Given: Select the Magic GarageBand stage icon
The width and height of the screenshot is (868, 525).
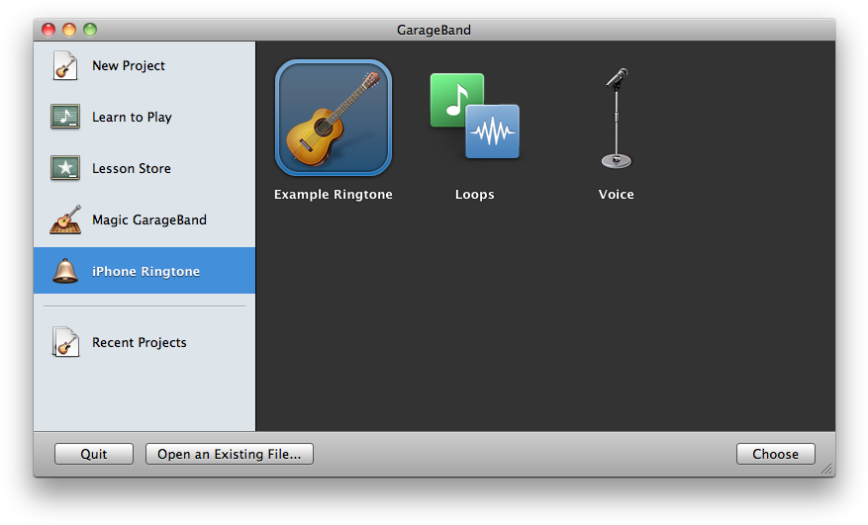Looking at the screenshot, I should pyautogui.click(x=65, y=219).
